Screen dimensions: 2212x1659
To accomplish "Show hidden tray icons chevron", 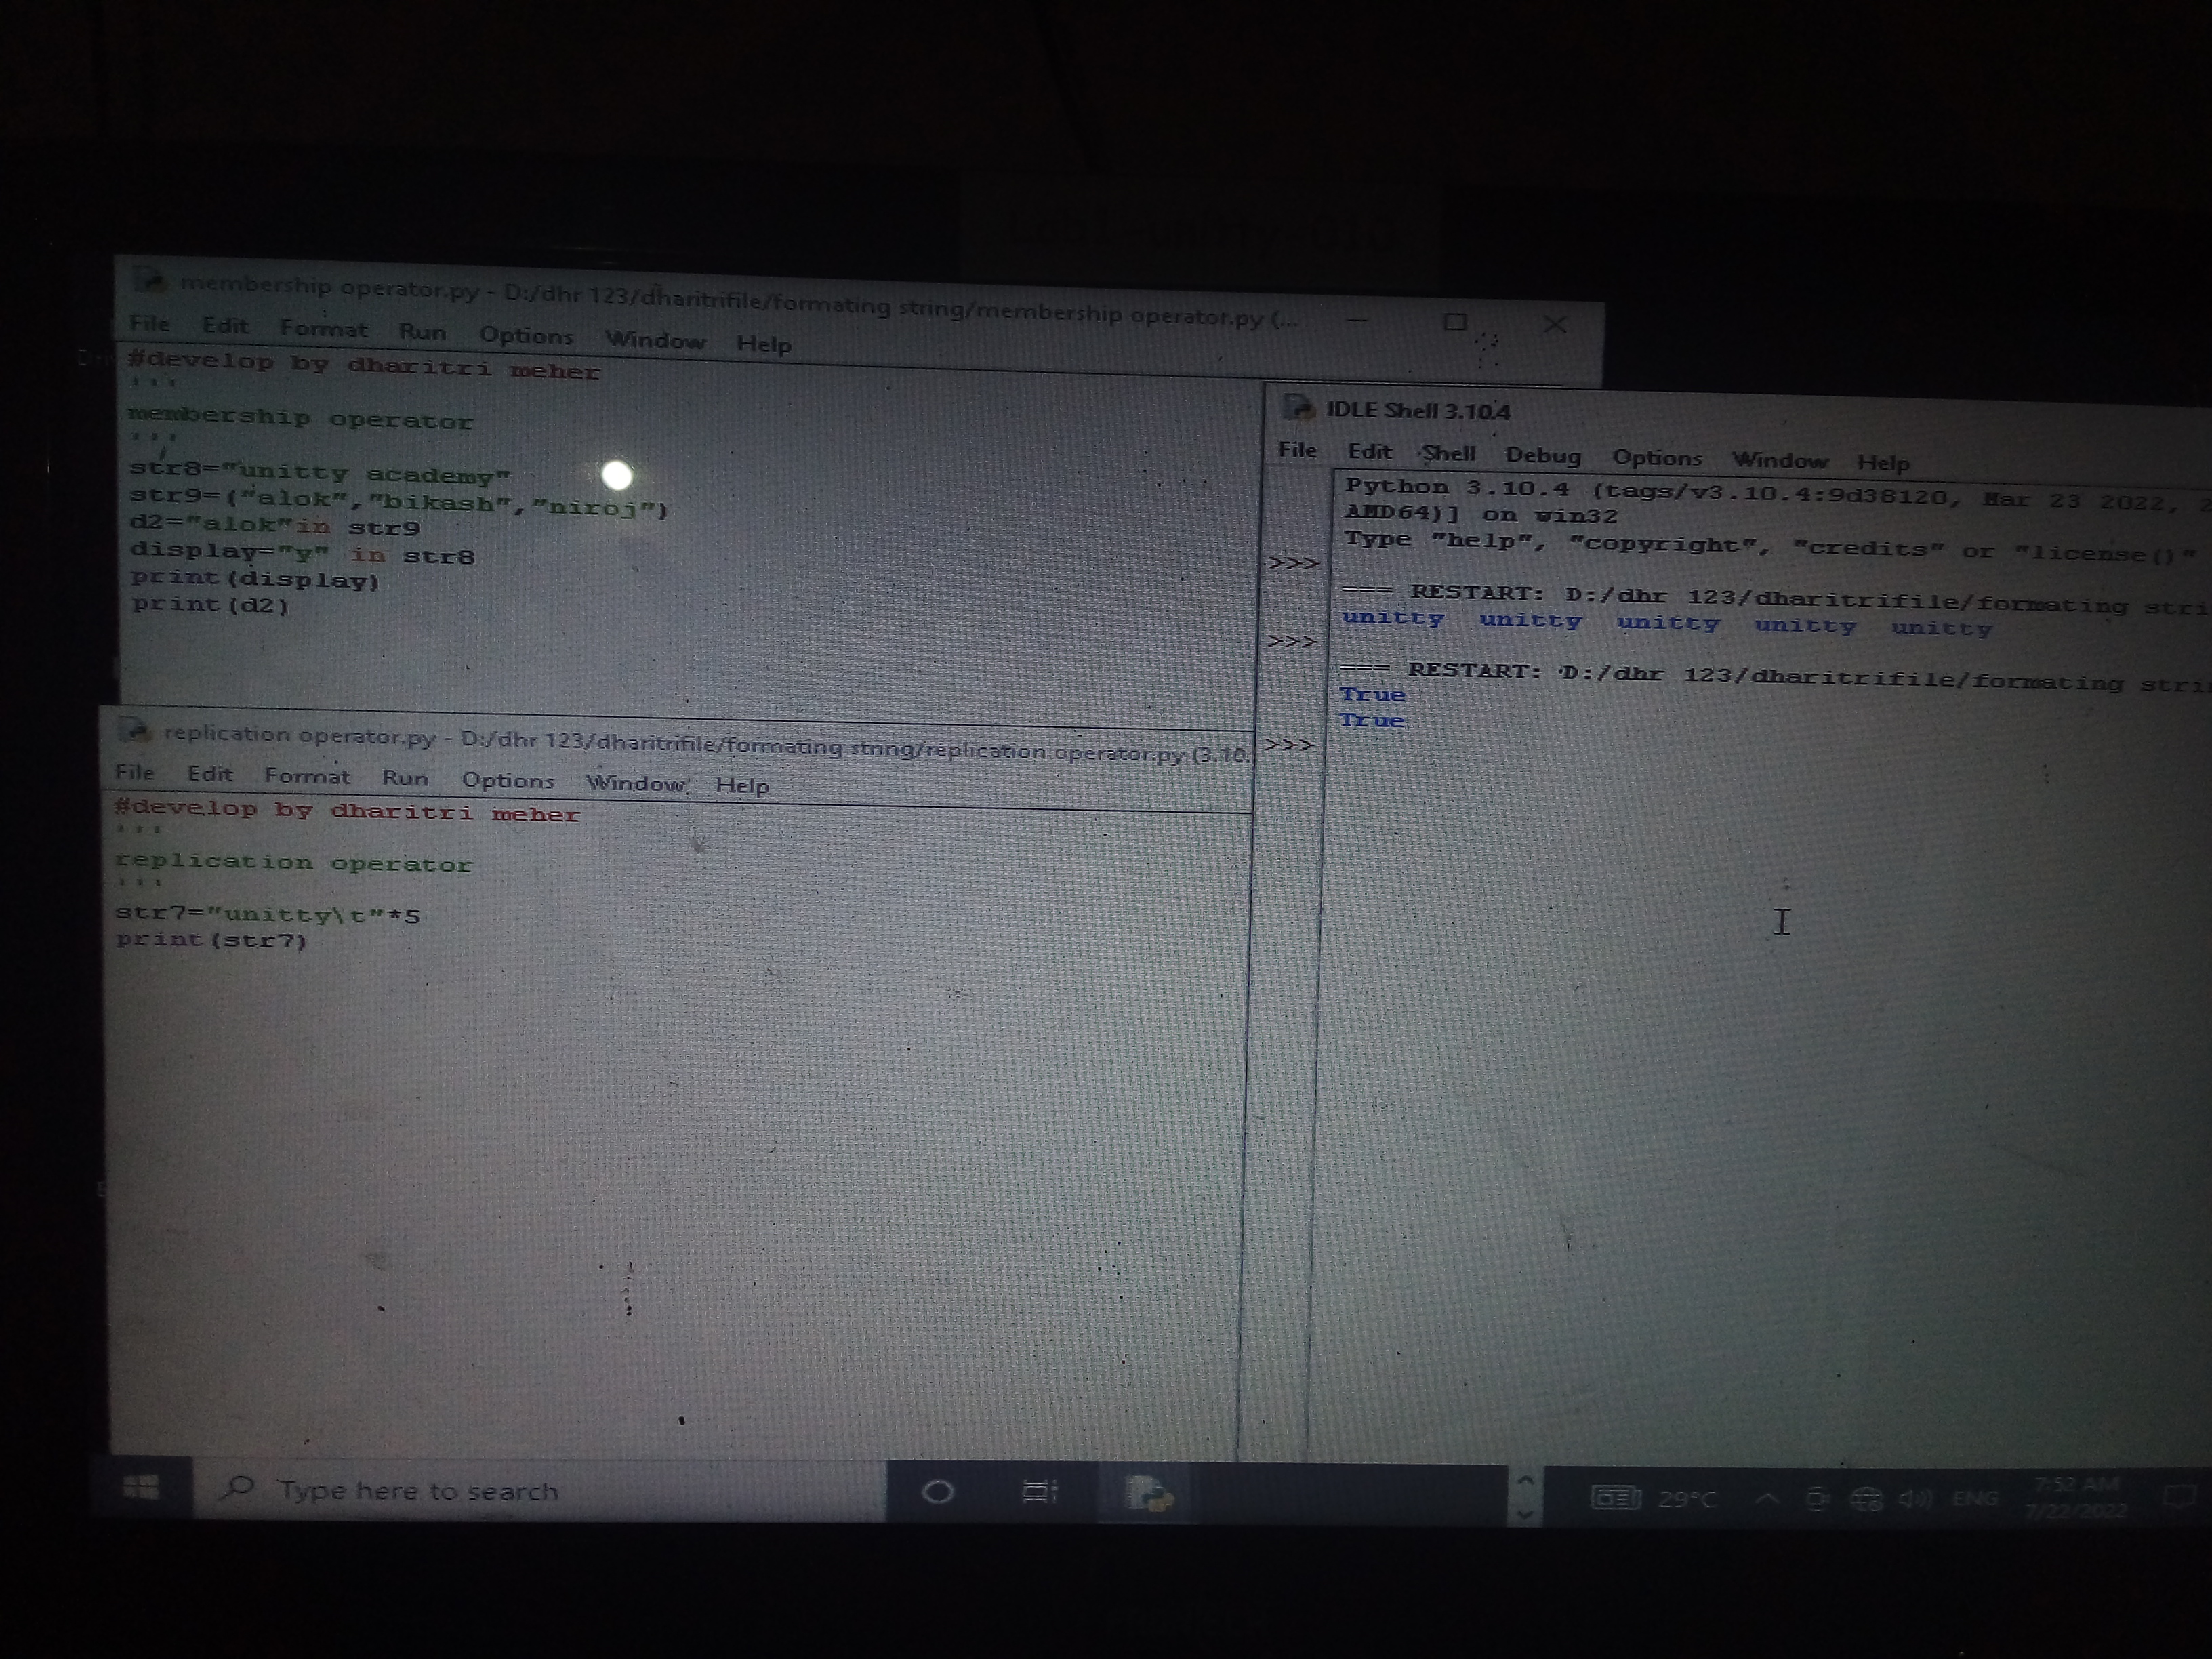I will pyautogui.click(x=1767, y=1499).
